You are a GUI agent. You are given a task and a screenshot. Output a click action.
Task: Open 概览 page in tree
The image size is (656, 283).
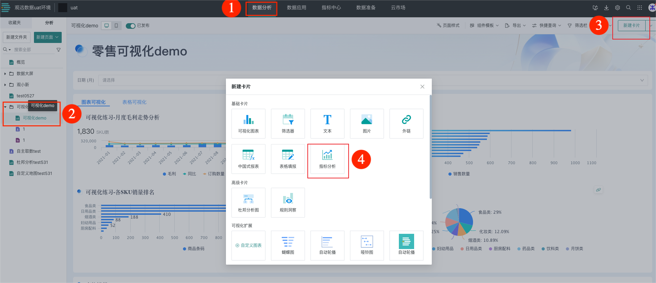pyautogui.click(x=21, y=62)
